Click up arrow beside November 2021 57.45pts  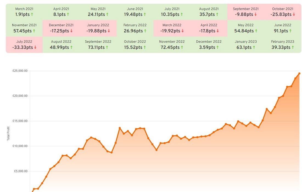click(x=34, y=31)
